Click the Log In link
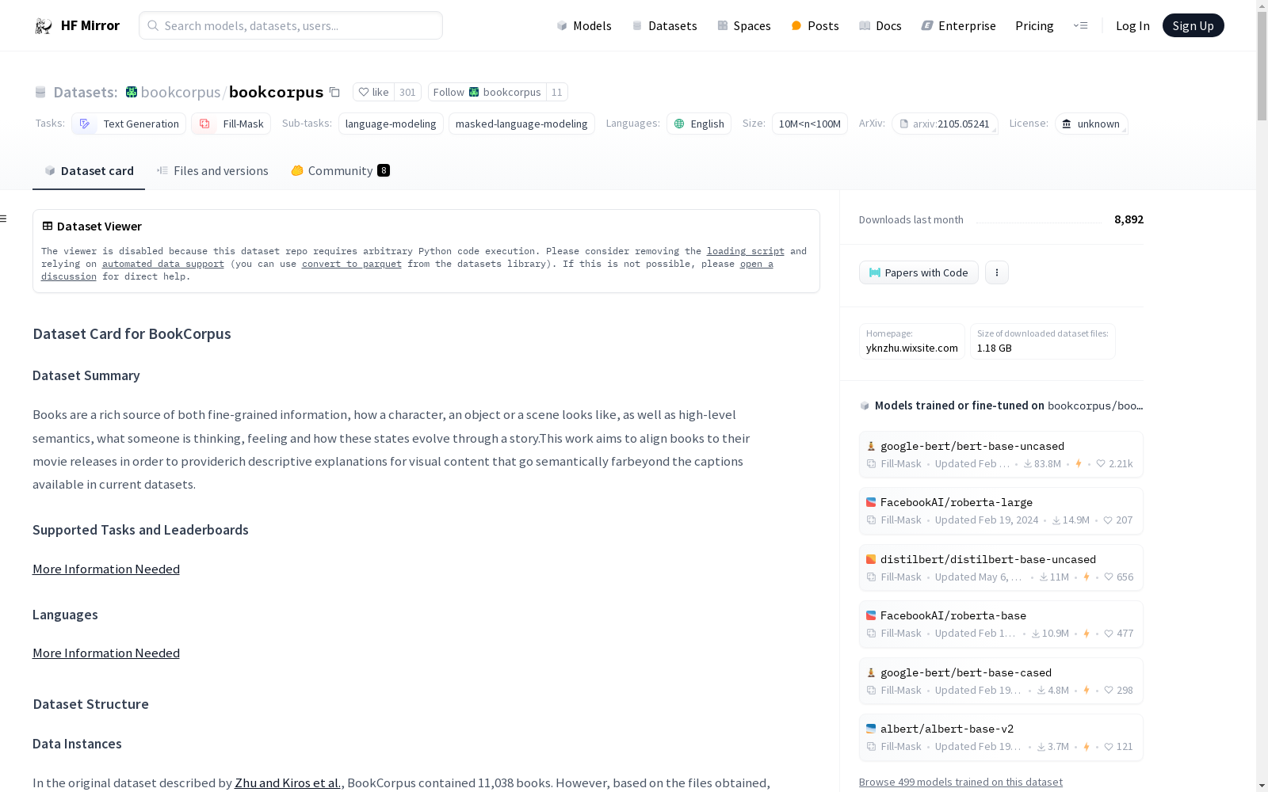 pyautogui.click(x=1132, y=25)
